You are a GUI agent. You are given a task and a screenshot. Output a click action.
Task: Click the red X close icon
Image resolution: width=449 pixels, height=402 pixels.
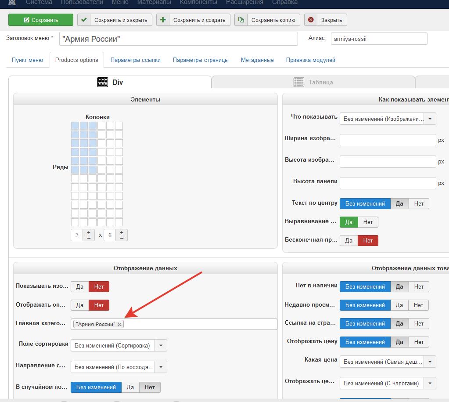pyautogui.click(x=311, y=20)
